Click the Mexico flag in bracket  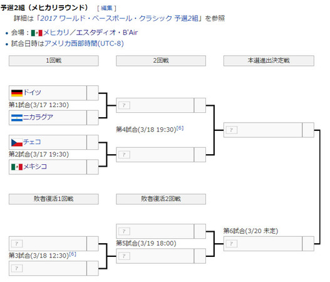(x=17, y=167)
